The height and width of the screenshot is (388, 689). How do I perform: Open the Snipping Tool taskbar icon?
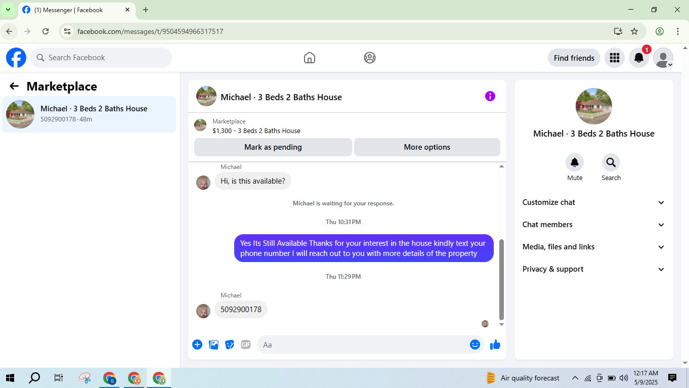(84, 378)
